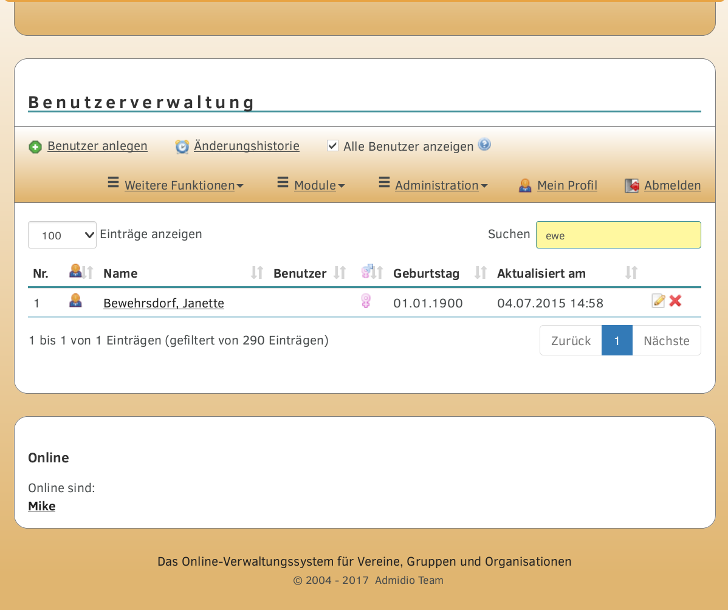
Task: Click the member status icon in row 1
Action: pyautogui.click(x=75, y=301)
